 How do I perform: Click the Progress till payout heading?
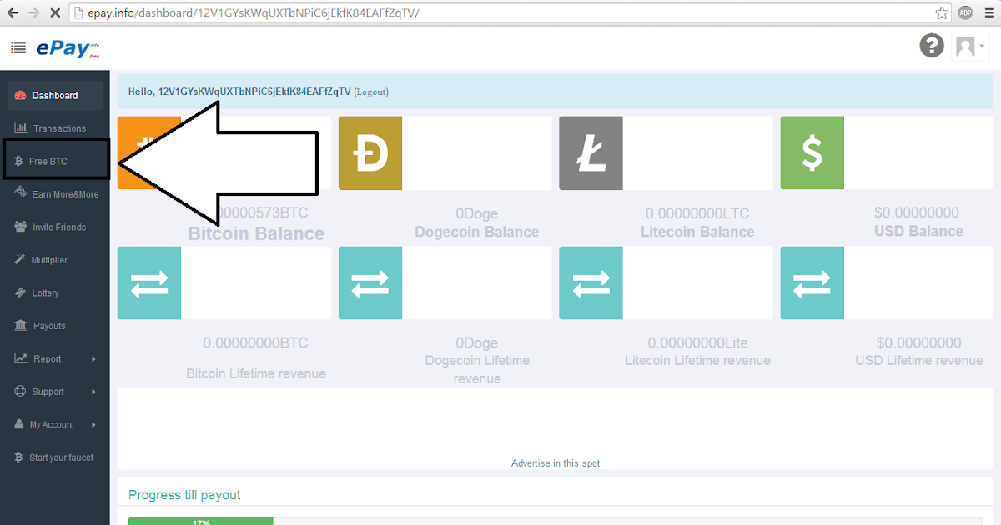pyautogui.click(x=184, y=495)
